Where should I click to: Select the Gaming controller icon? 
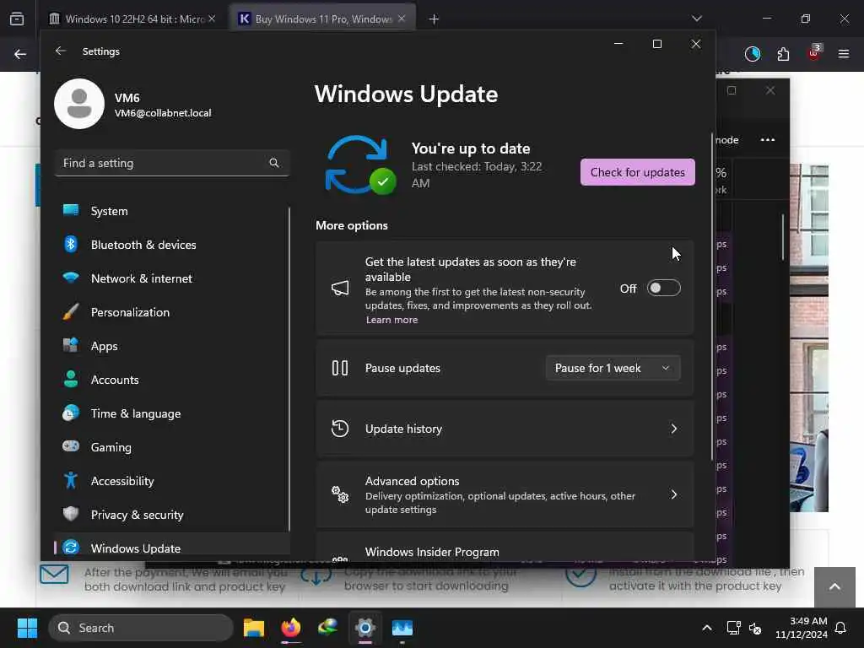(x=71, y=446)
